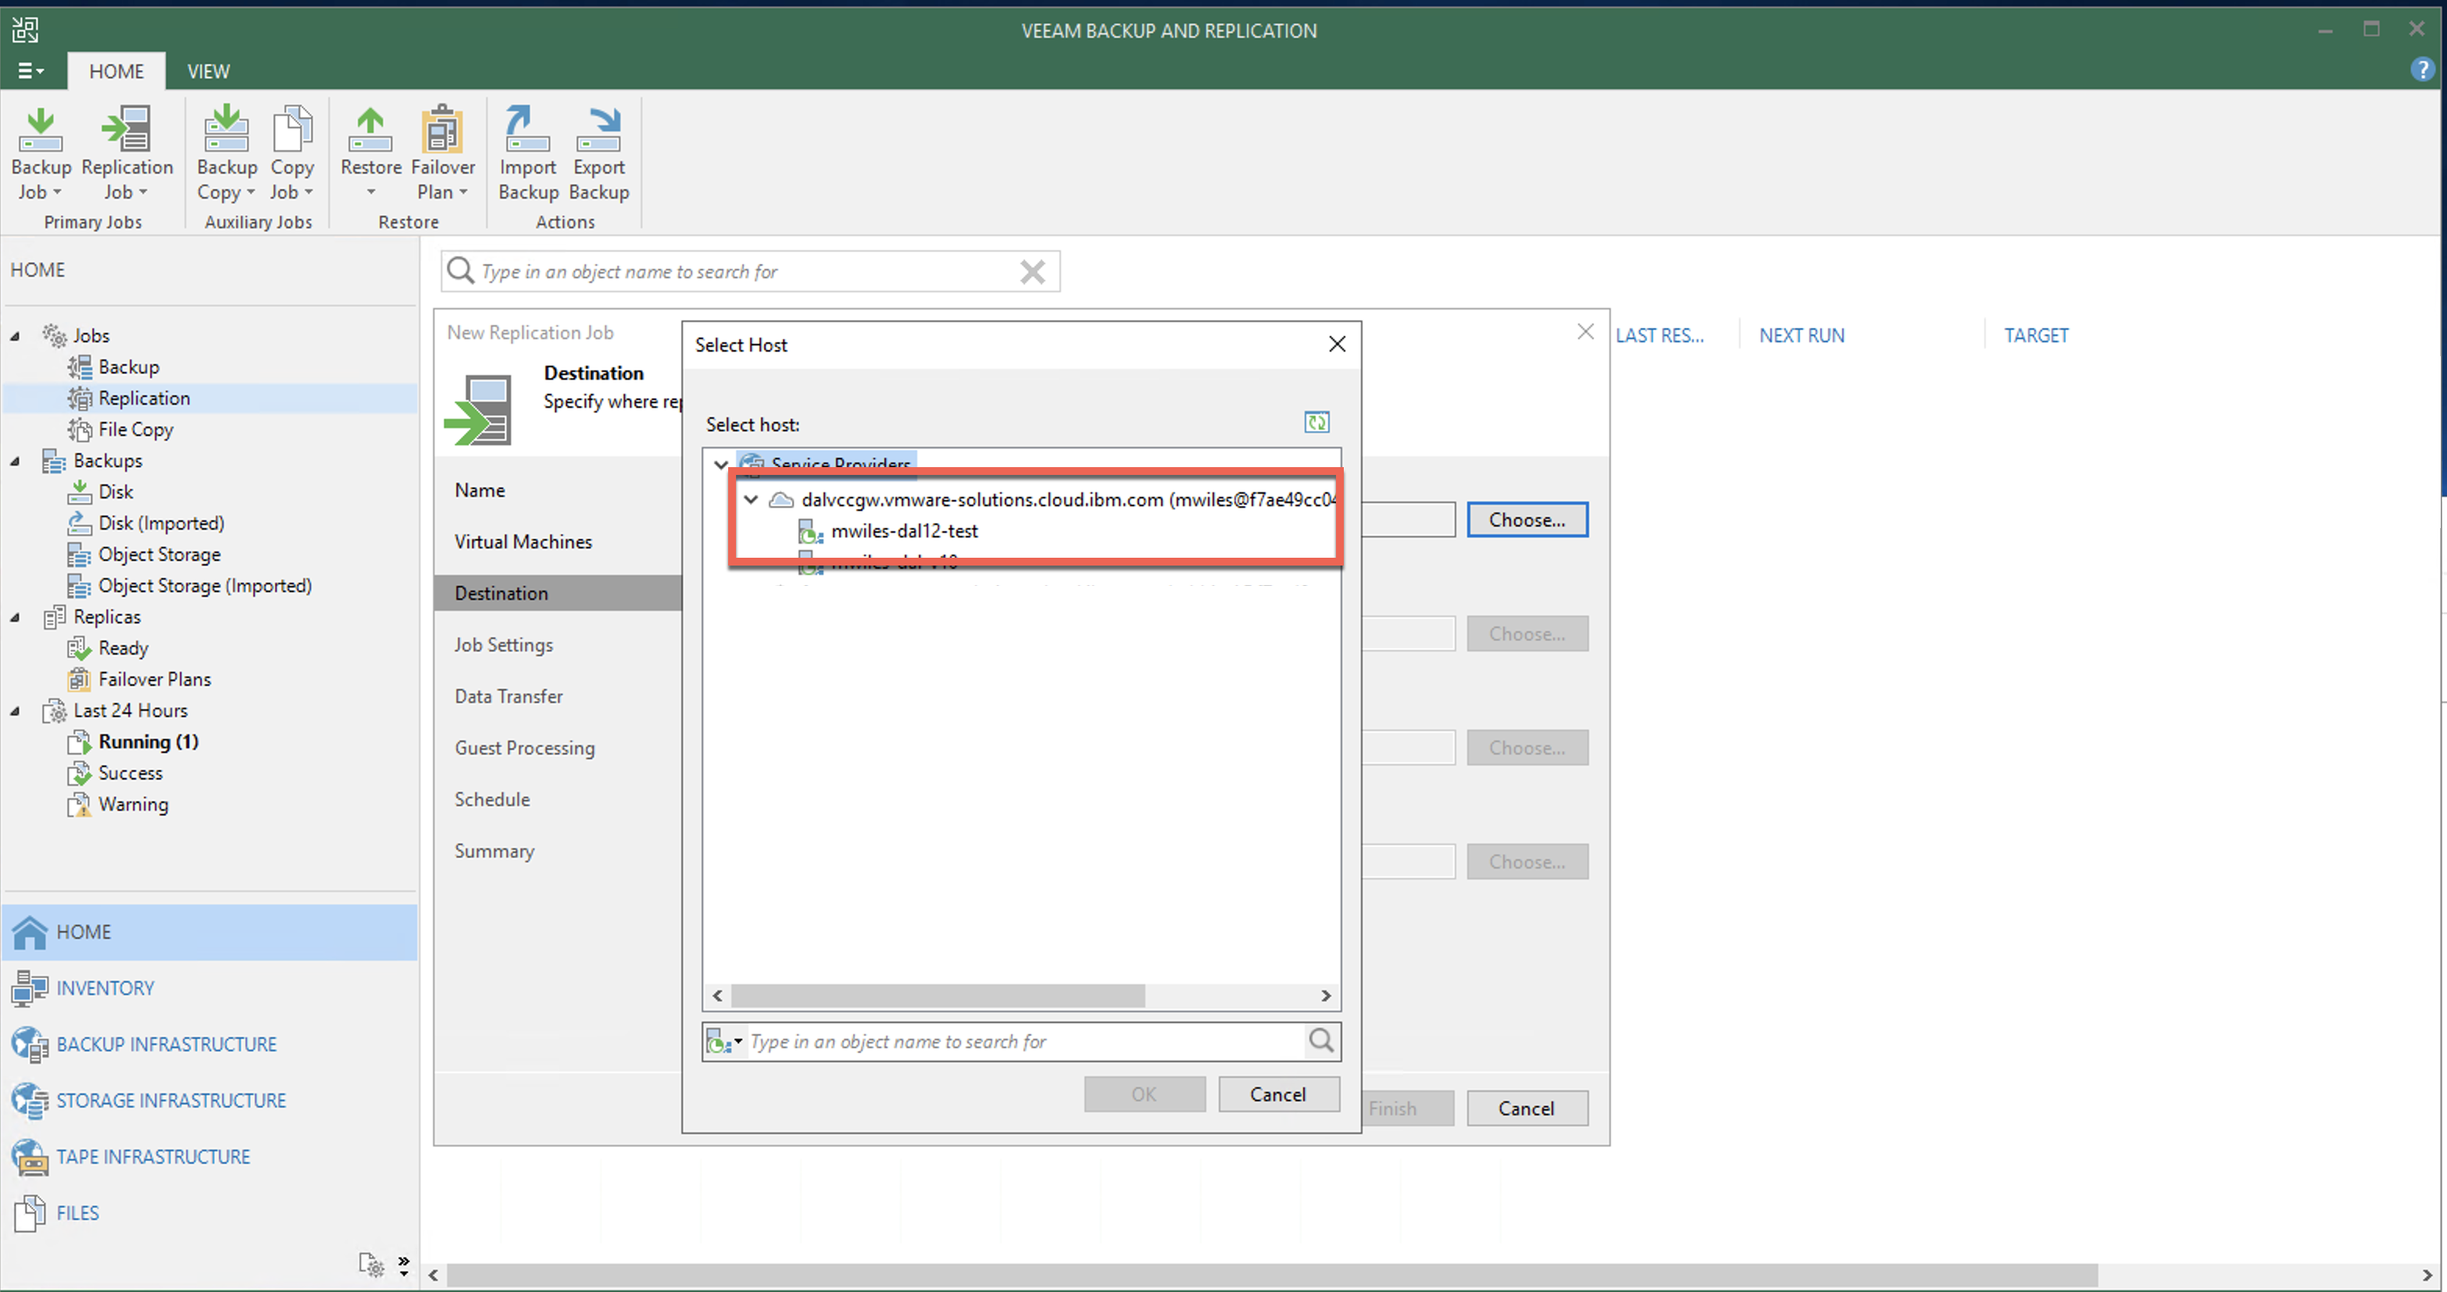Open Backup Infrastructure navigation pane
This screenshot has width=2447, height=1292.
point(166,1044)
